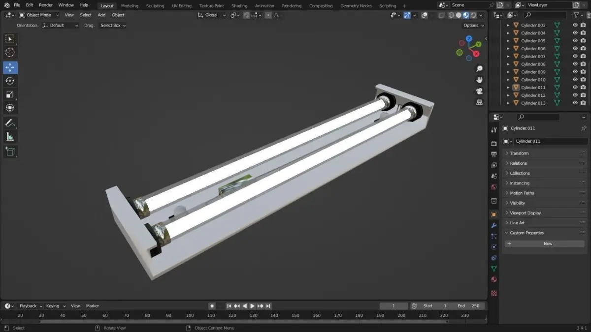Open the Object Mode dropdown
The image size is (591, 332).
39,15
